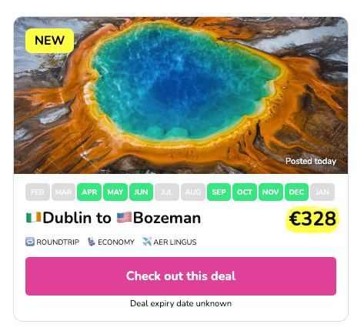Select the DEC month chip

coord(296,192)
